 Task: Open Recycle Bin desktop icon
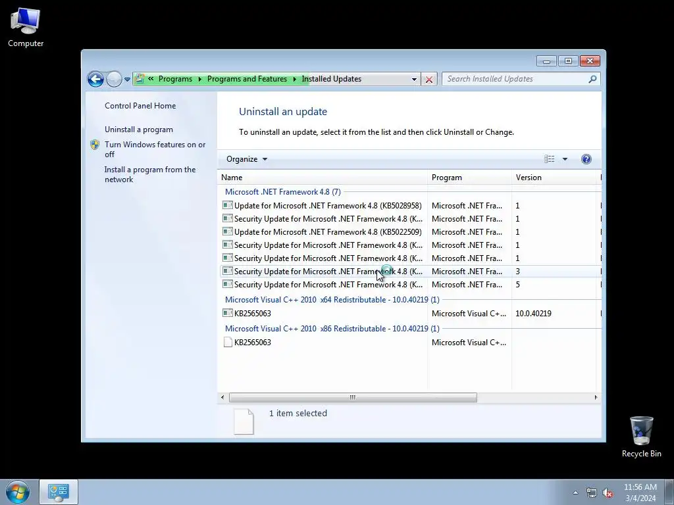[641, 437]
